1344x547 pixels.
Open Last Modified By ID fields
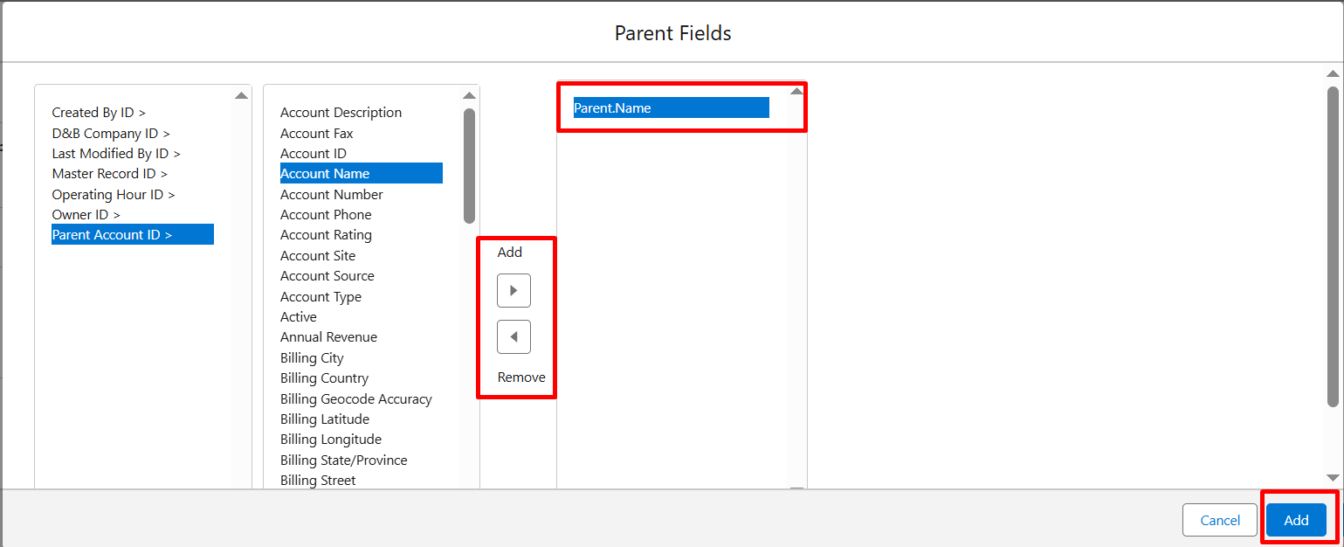pos(116,154)
